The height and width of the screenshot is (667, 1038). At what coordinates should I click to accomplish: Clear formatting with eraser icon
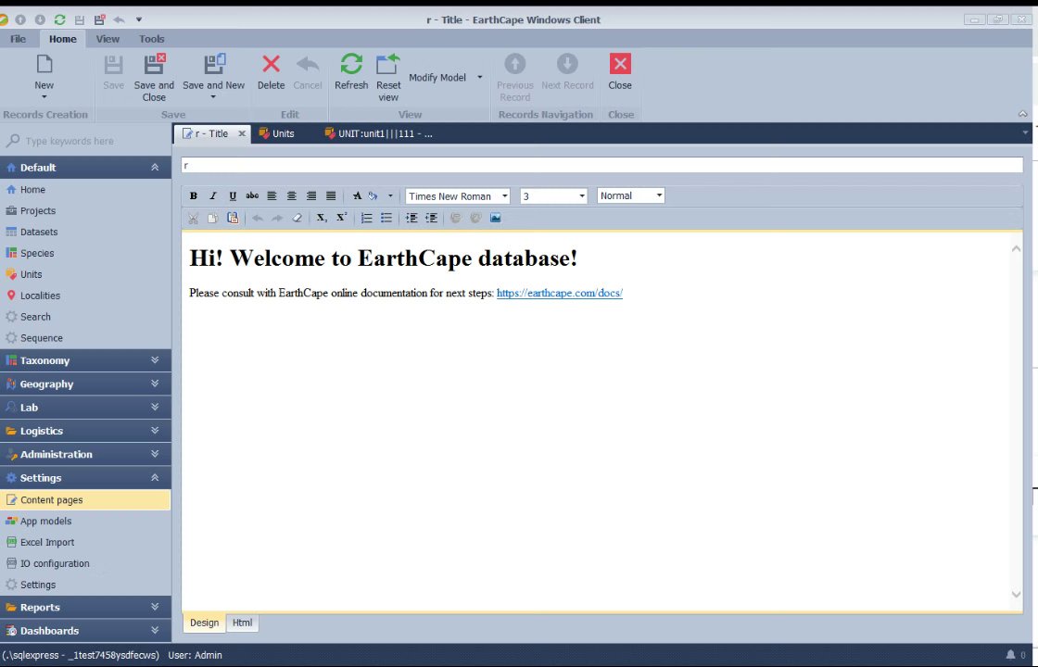point(297,218)
